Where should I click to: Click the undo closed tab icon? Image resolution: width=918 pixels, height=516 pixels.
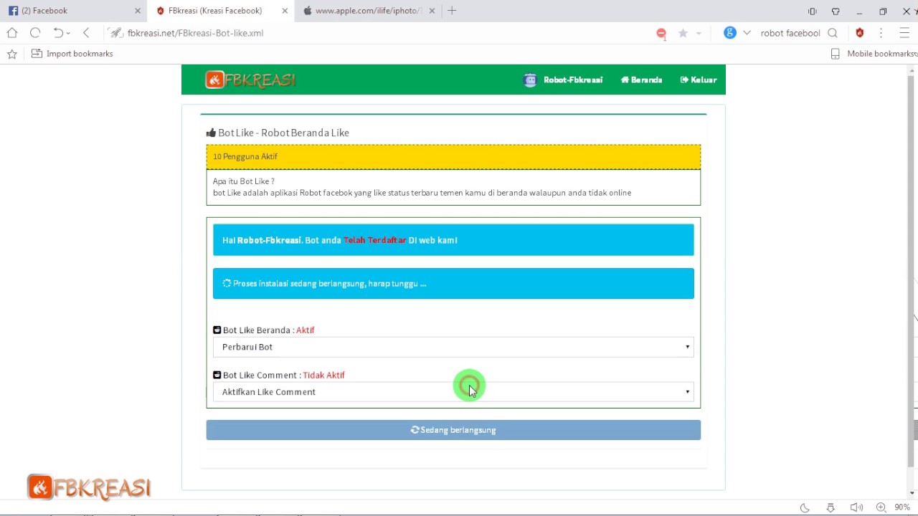(58, 33)
